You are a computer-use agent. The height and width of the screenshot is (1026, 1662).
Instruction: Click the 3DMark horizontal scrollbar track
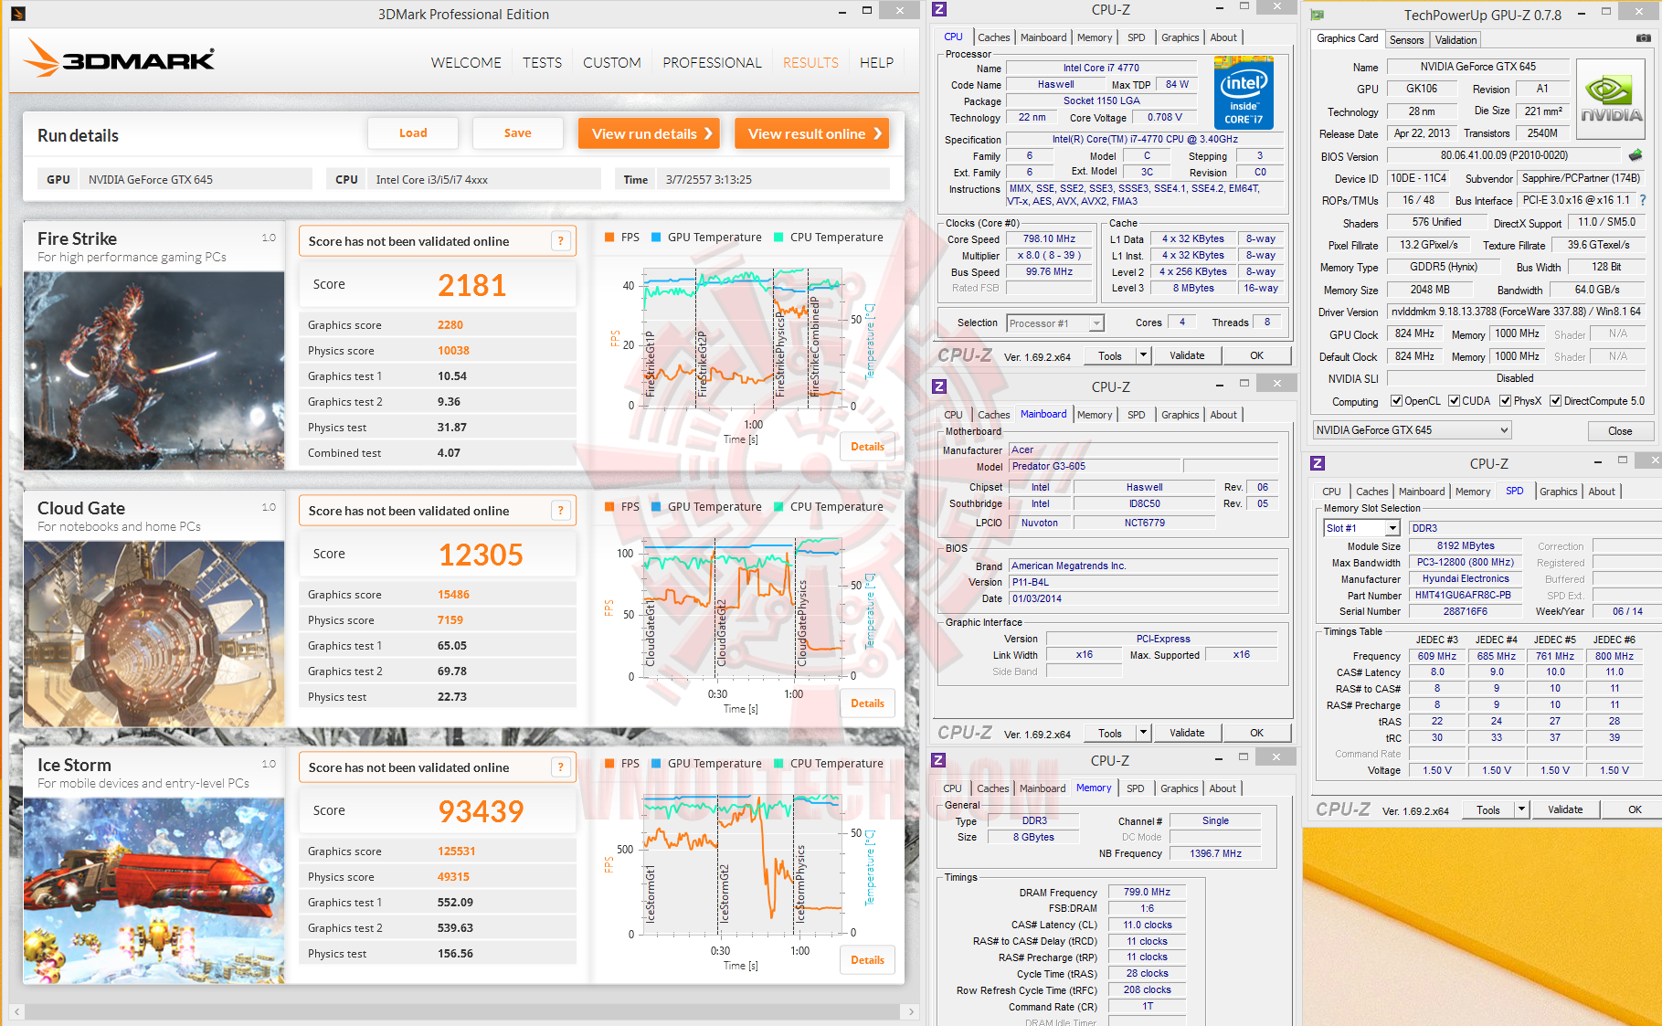point(464,1012)
